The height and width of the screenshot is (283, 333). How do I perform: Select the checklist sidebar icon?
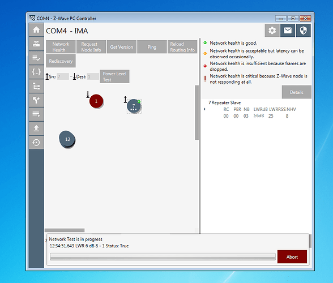click(x=36, y=58)
